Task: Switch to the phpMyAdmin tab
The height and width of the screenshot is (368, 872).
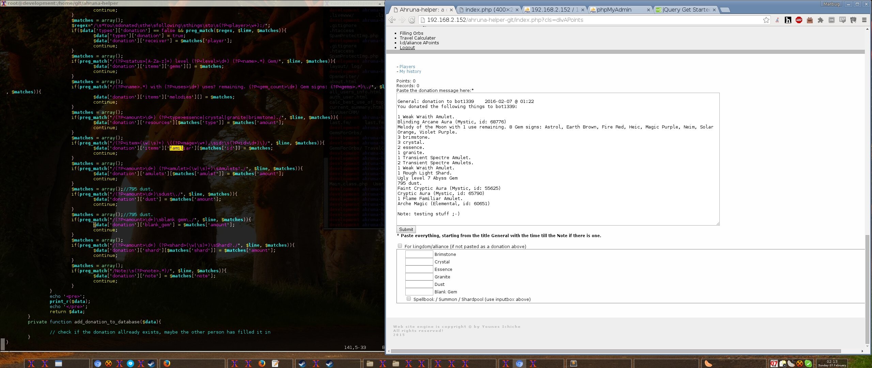Action: 614,10
